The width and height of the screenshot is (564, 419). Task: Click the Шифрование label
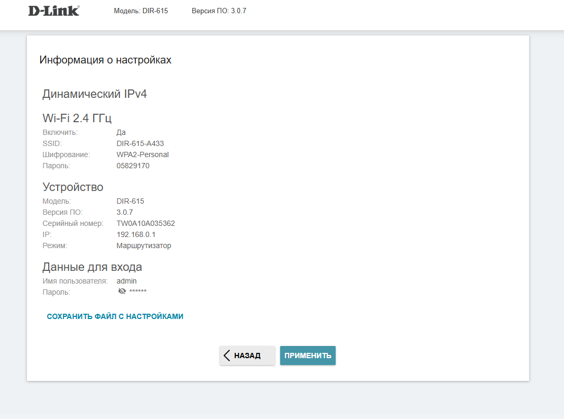pos(66,155)
